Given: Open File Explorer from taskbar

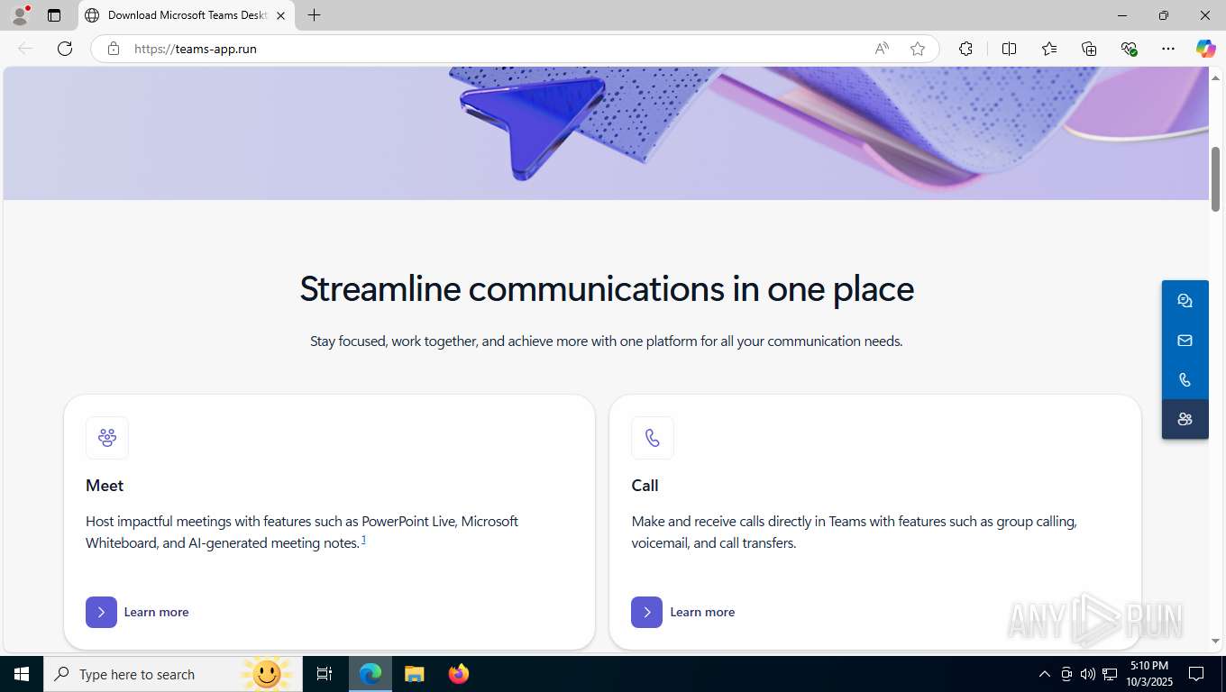Looking at the screenshot, I should [x=414, y=674].
